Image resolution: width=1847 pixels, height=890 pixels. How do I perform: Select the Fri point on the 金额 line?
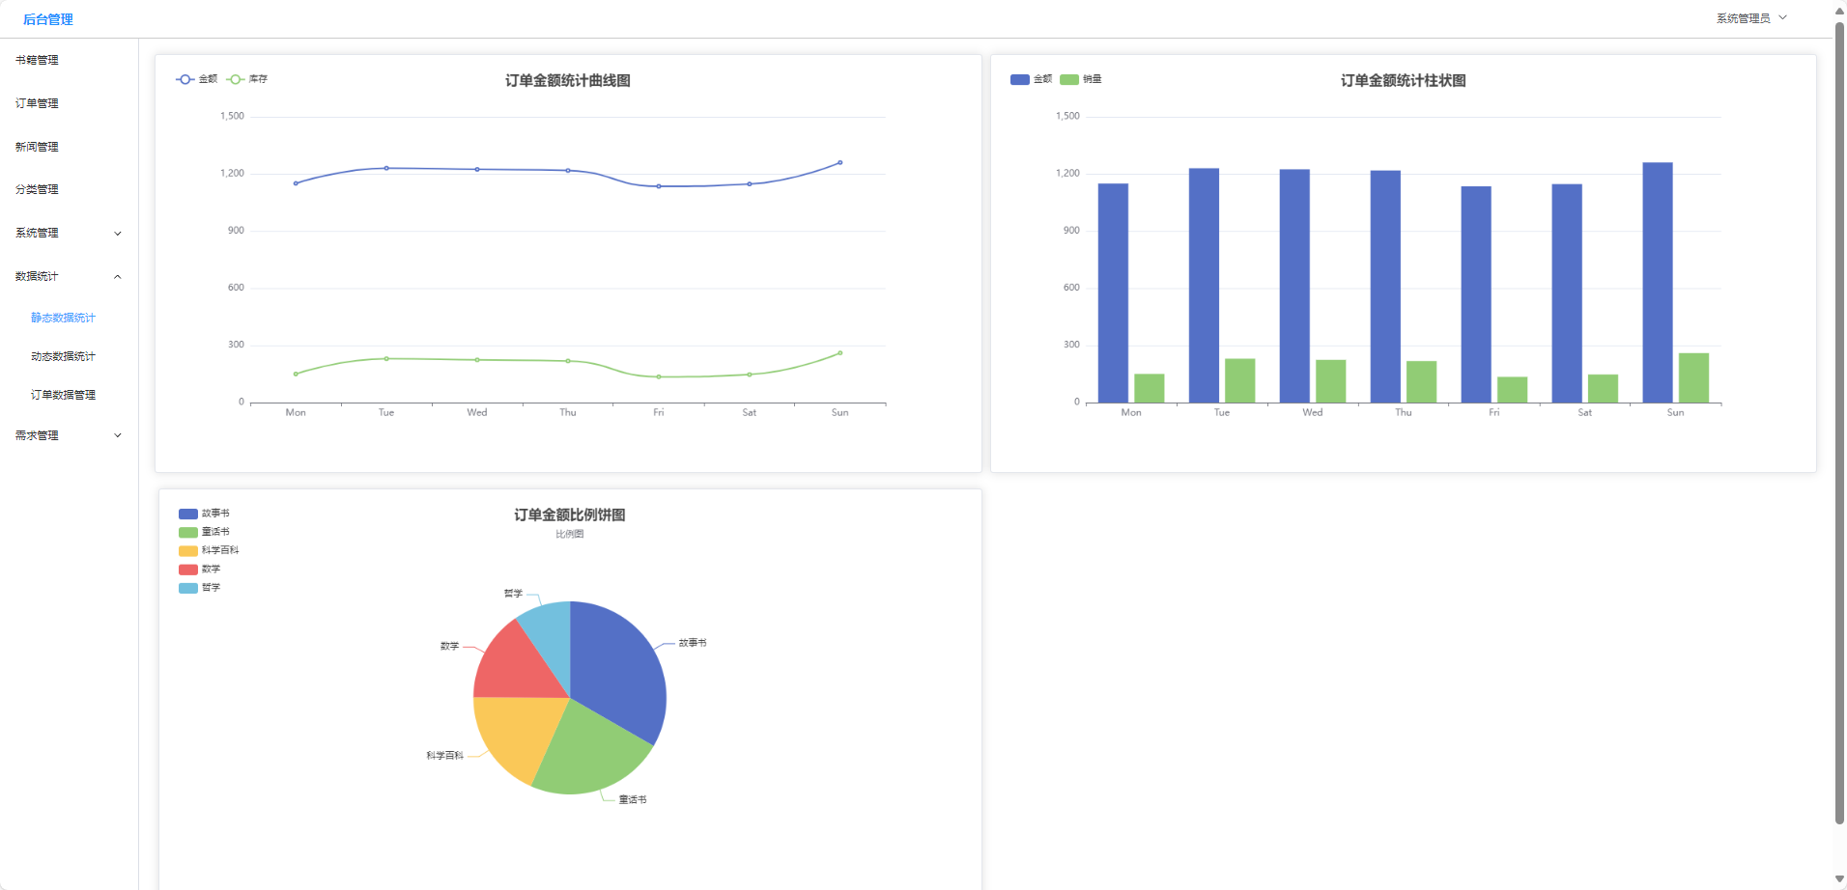[659, 186]
